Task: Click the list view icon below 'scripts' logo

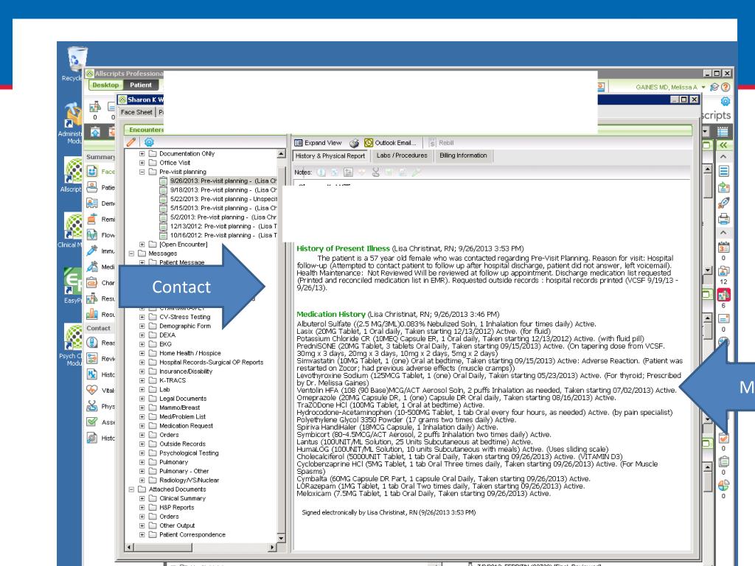Action: 723,131
